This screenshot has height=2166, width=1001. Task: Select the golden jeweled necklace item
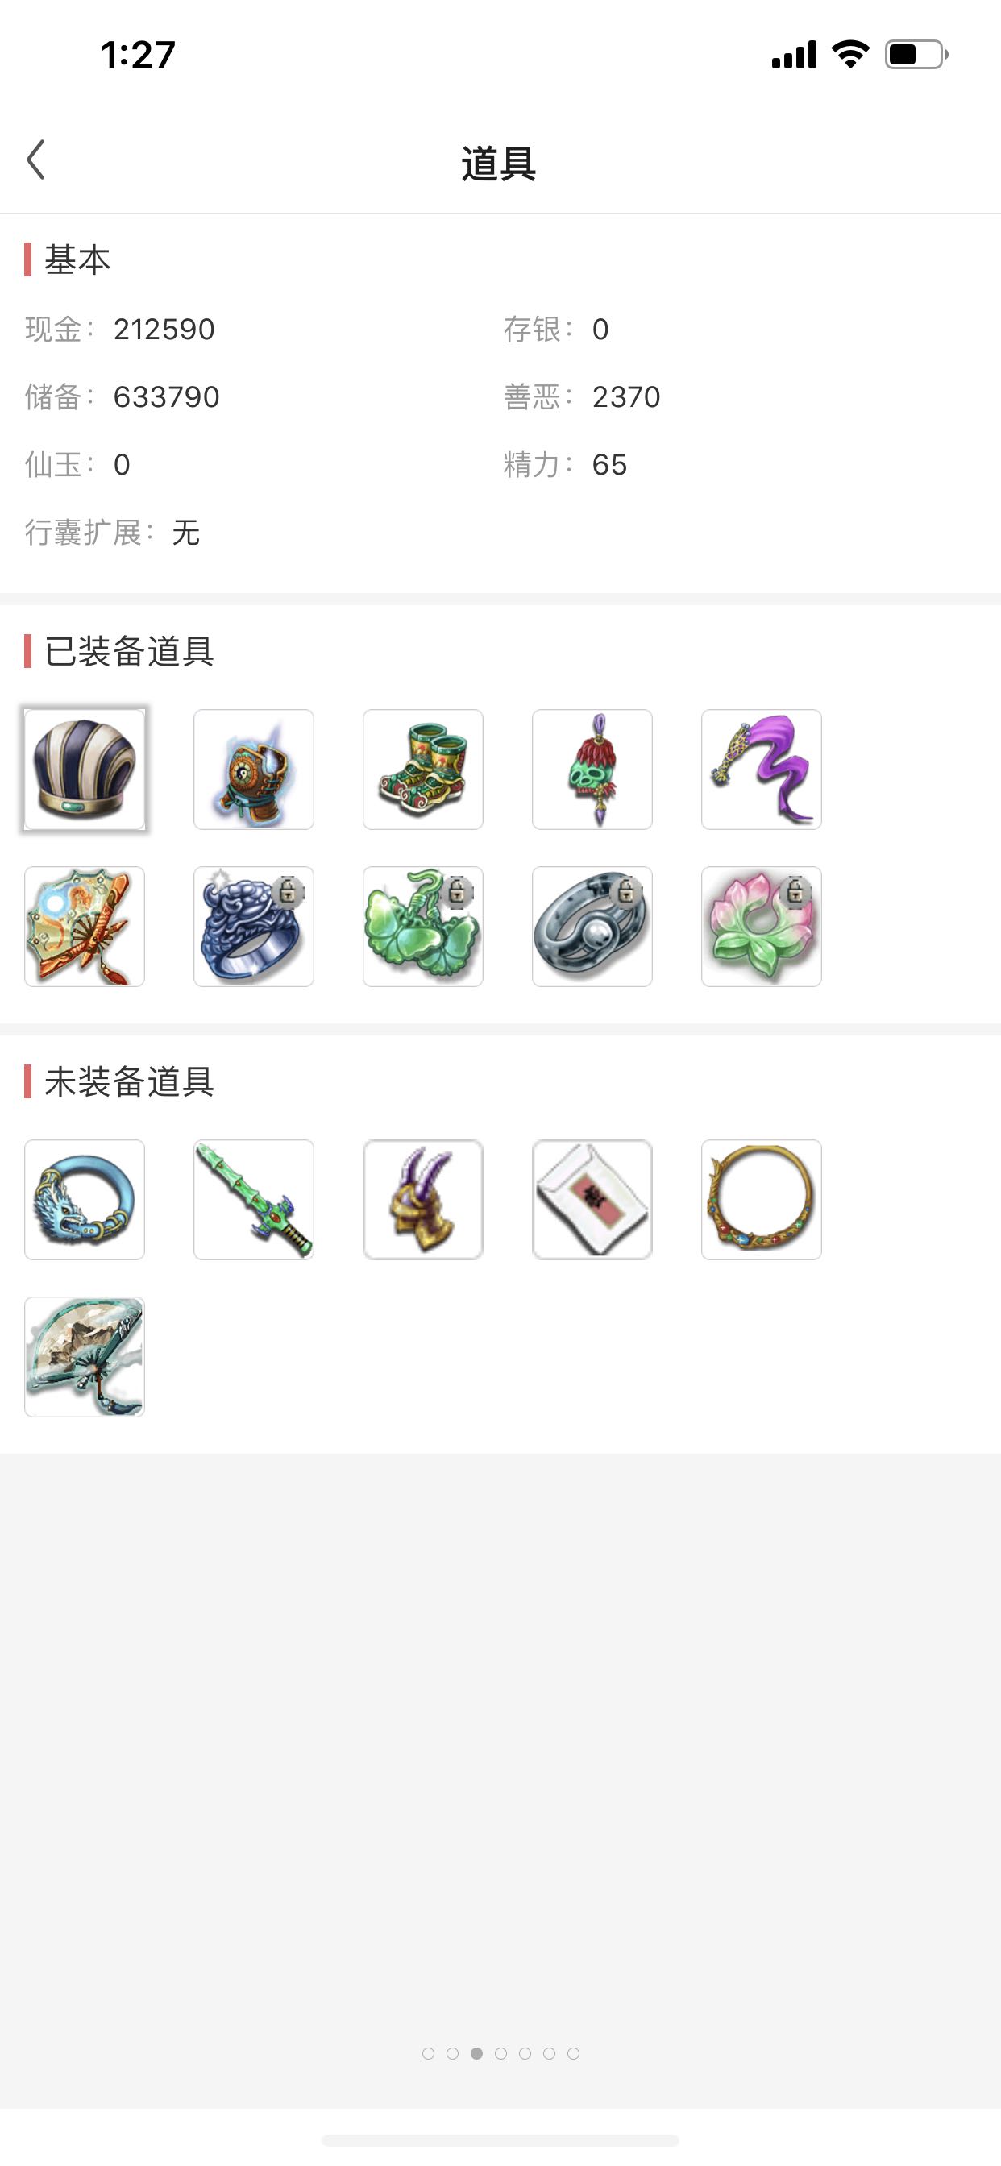762,1200
